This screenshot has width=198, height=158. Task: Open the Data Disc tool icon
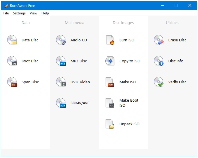tap(12, 40)
